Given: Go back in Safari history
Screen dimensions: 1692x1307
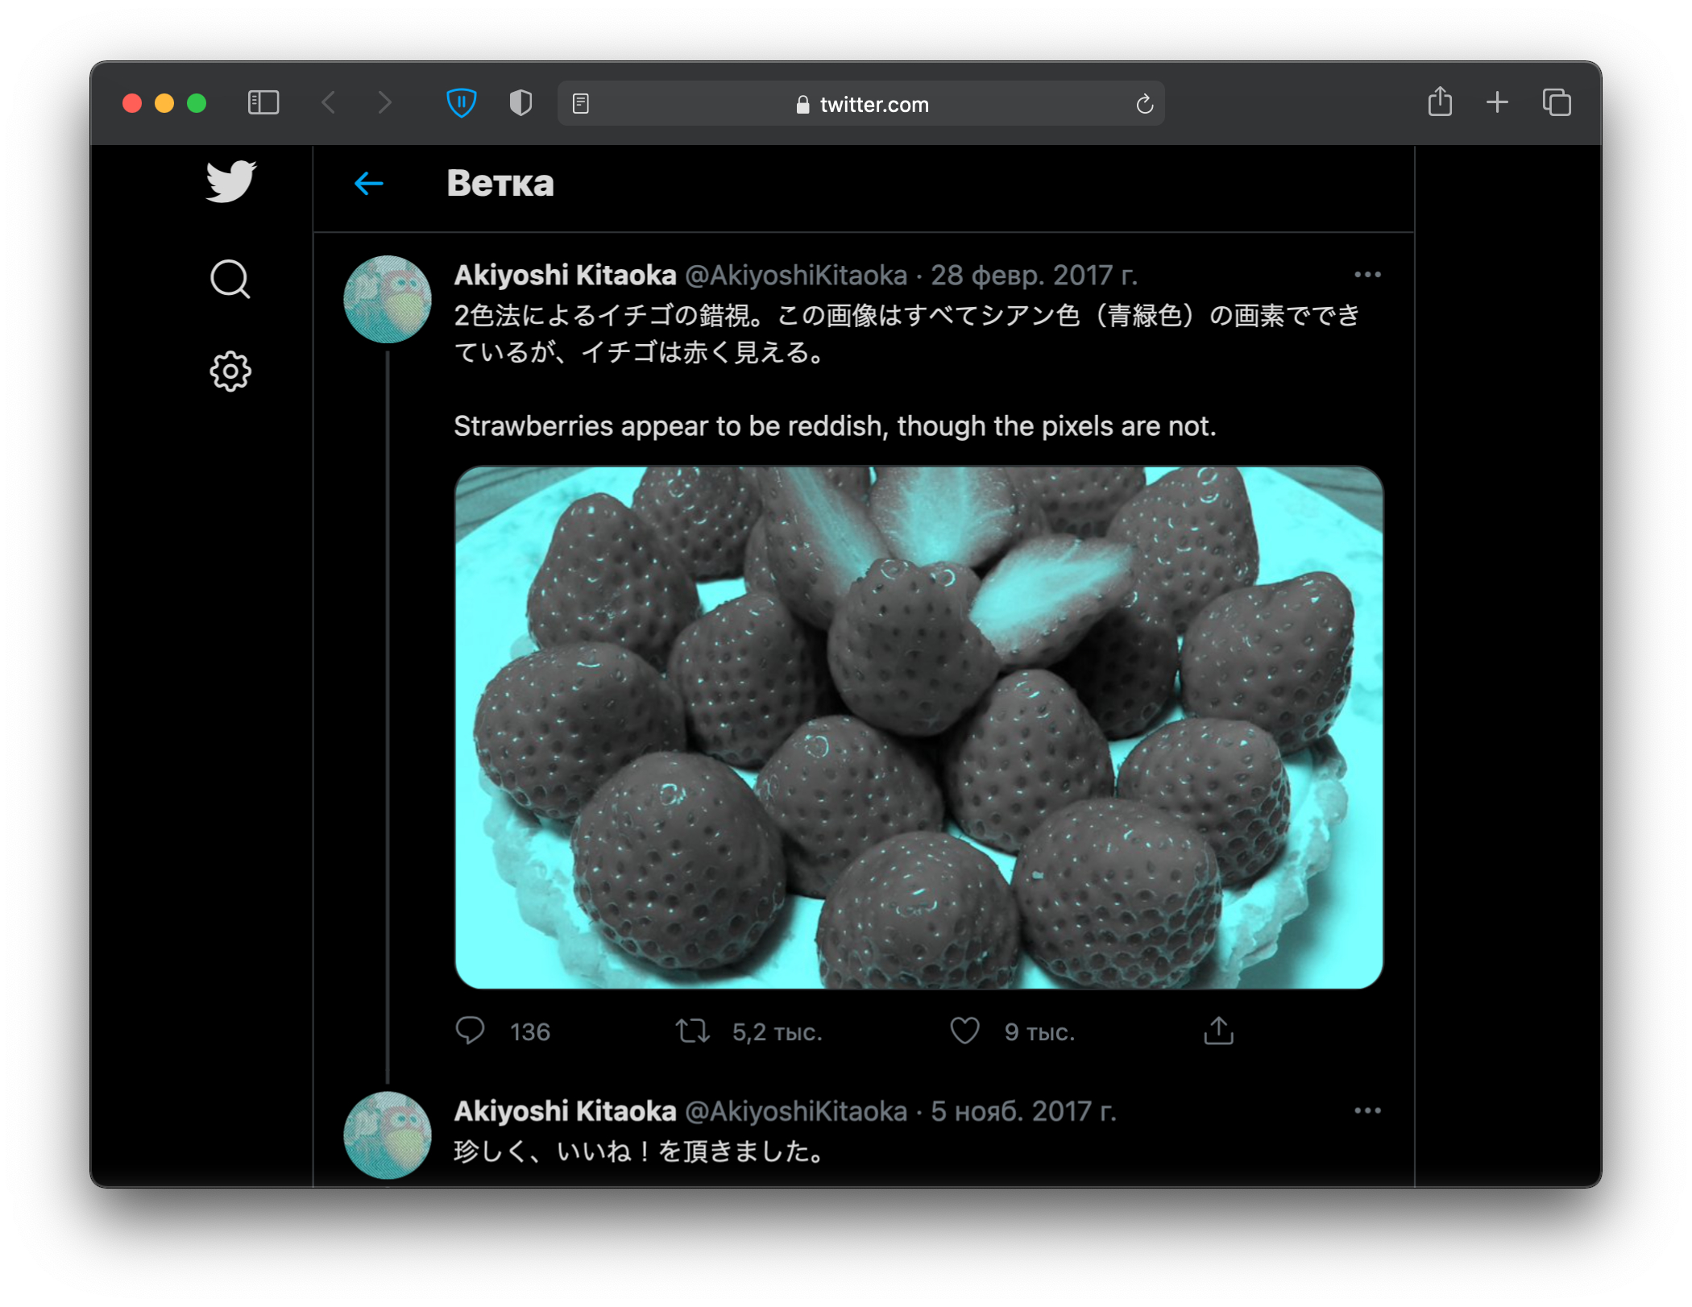Looking at the screenshot, I should 328,103.
